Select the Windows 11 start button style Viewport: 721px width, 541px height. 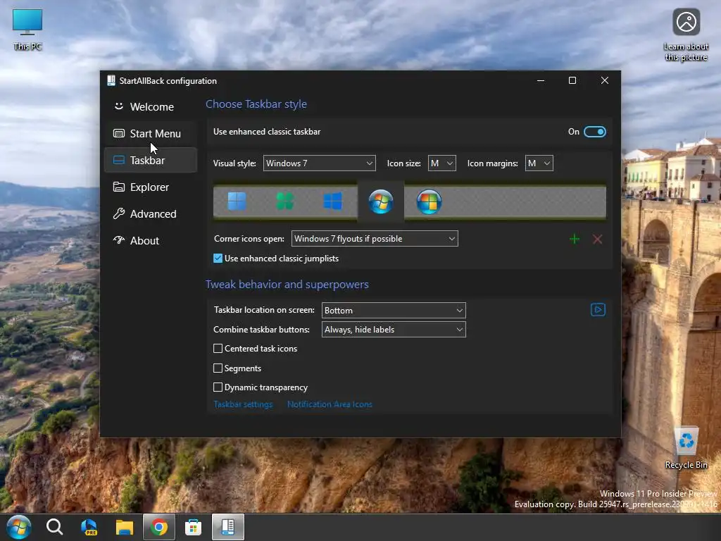pos(237,201)
